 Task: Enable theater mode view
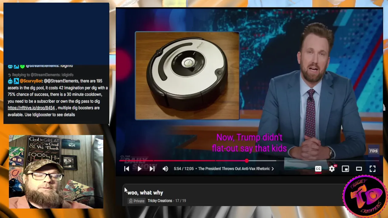[x=359, y=169]
